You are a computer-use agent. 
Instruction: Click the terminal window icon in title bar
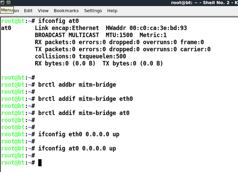point(2,2)
